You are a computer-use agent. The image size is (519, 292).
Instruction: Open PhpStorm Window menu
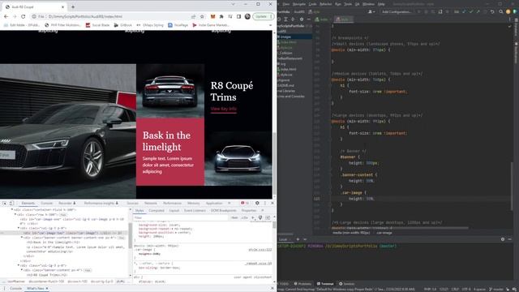click(368, 4)
